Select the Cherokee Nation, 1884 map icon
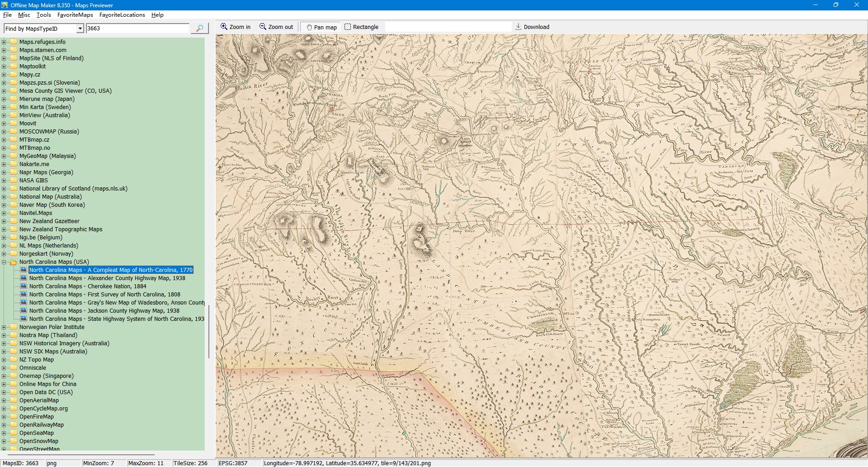 pos(24,286)
